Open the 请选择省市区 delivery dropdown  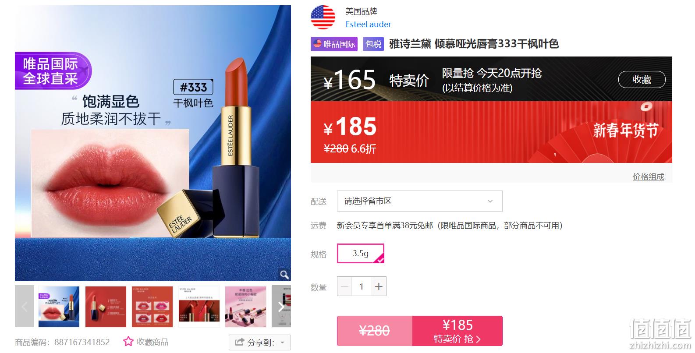pyautogui.click(x=420, y=201)
